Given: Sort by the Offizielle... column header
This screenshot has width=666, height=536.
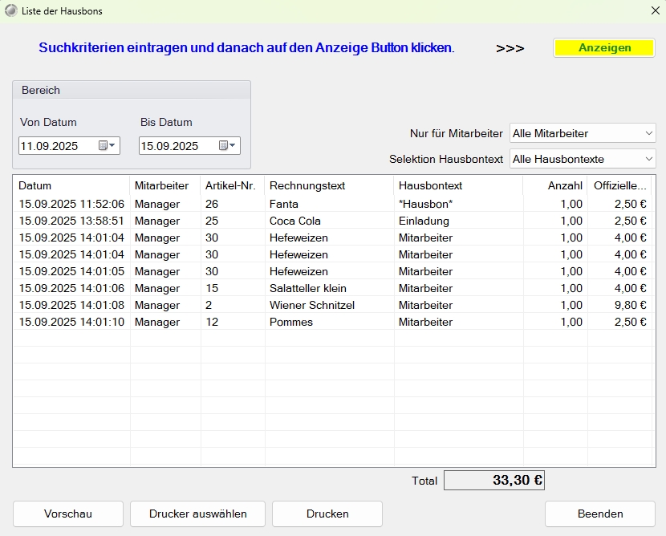Looking at the screenshot, I should [x=619, y=185].
